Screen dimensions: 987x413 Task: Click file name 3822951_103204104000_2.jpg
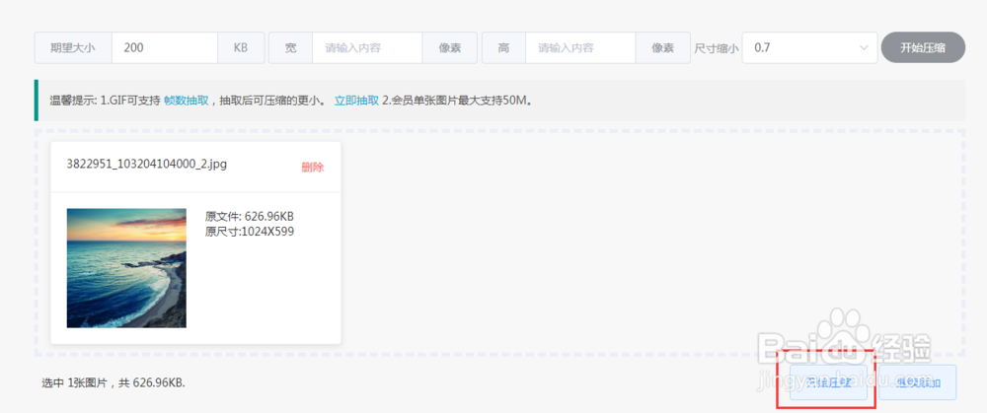coord(147,164)
